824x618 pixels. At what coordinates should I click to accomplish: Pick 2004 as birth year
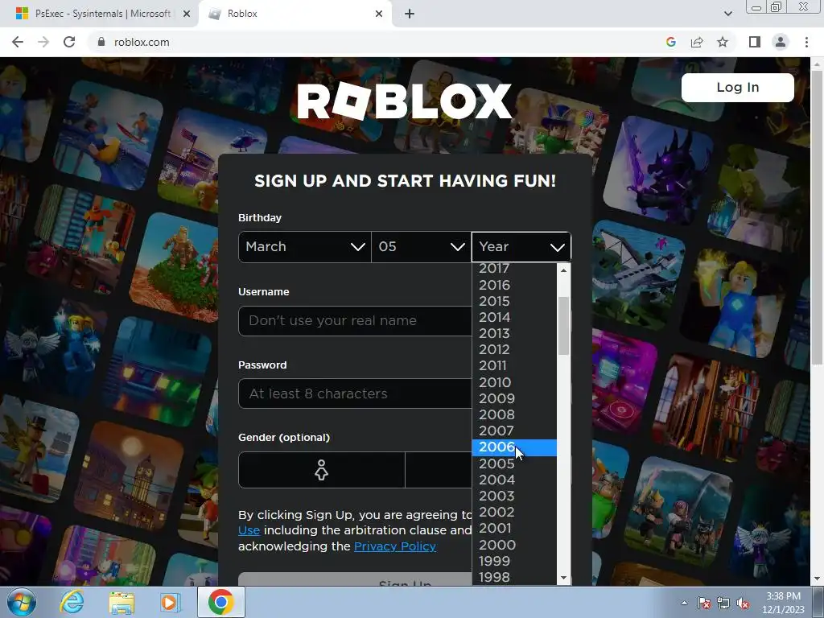[x=514, y=480]
